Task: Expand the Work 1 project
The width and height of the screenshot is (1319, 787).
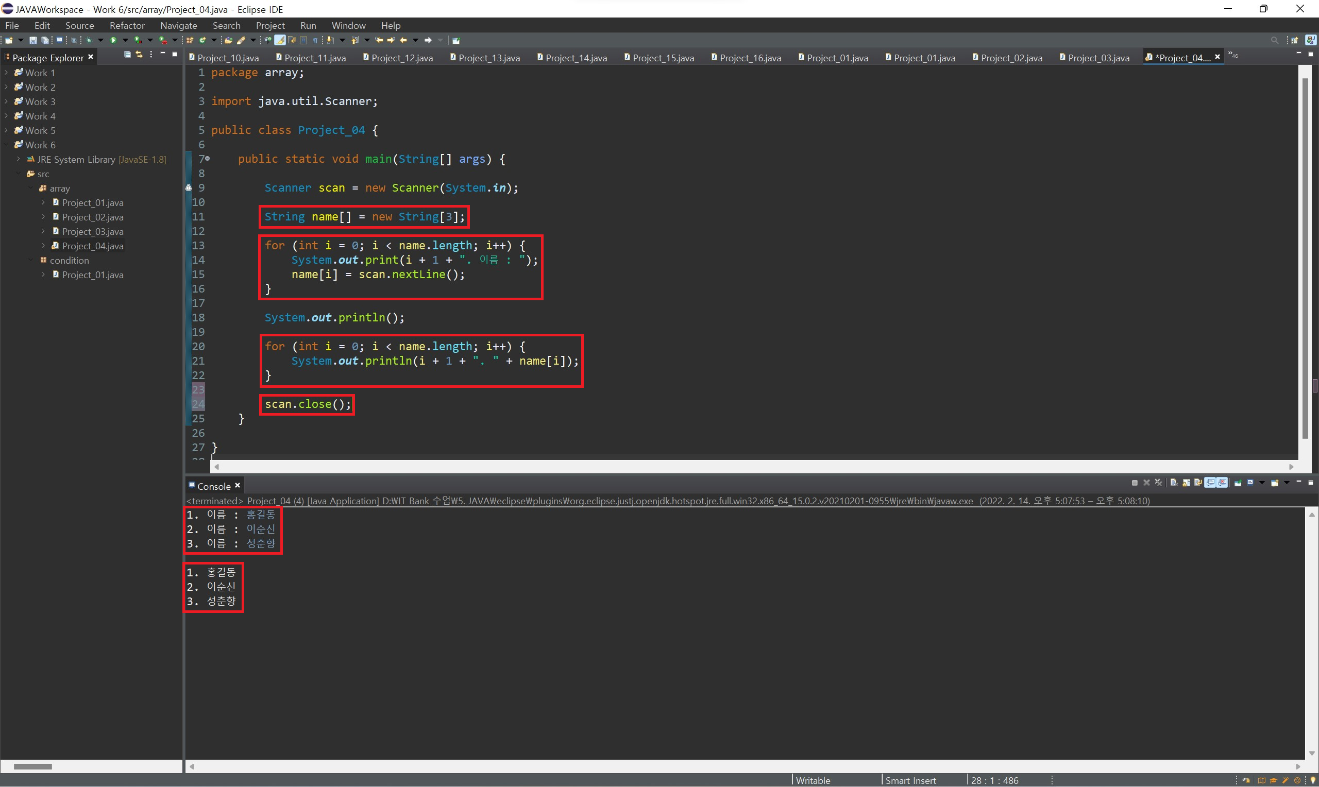Action: [x=6, y=73]
